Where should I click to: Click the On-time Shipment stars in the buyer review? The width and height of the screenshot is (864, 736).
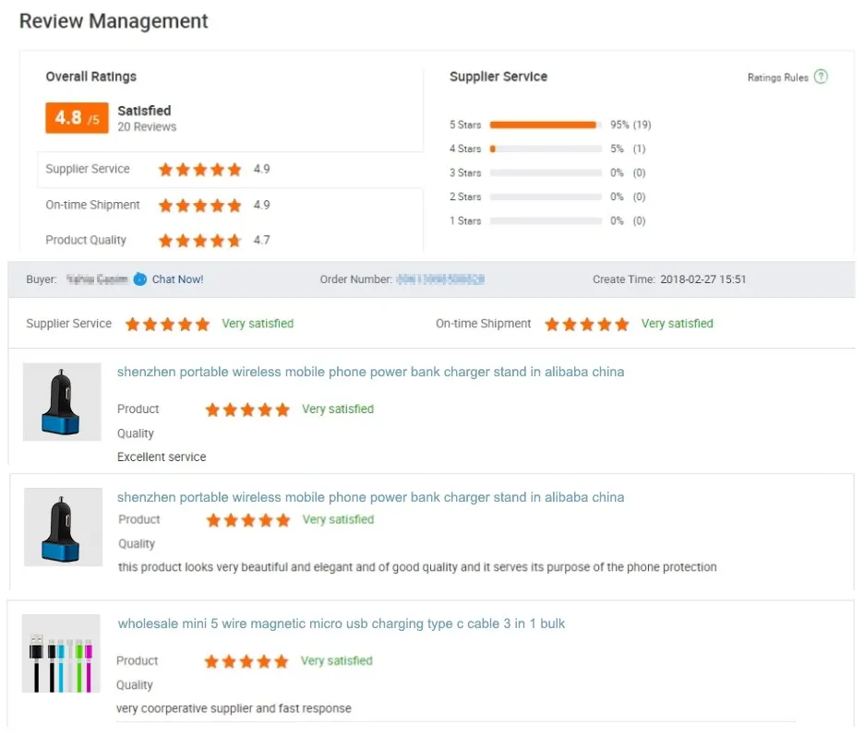[x=587, y=325]
